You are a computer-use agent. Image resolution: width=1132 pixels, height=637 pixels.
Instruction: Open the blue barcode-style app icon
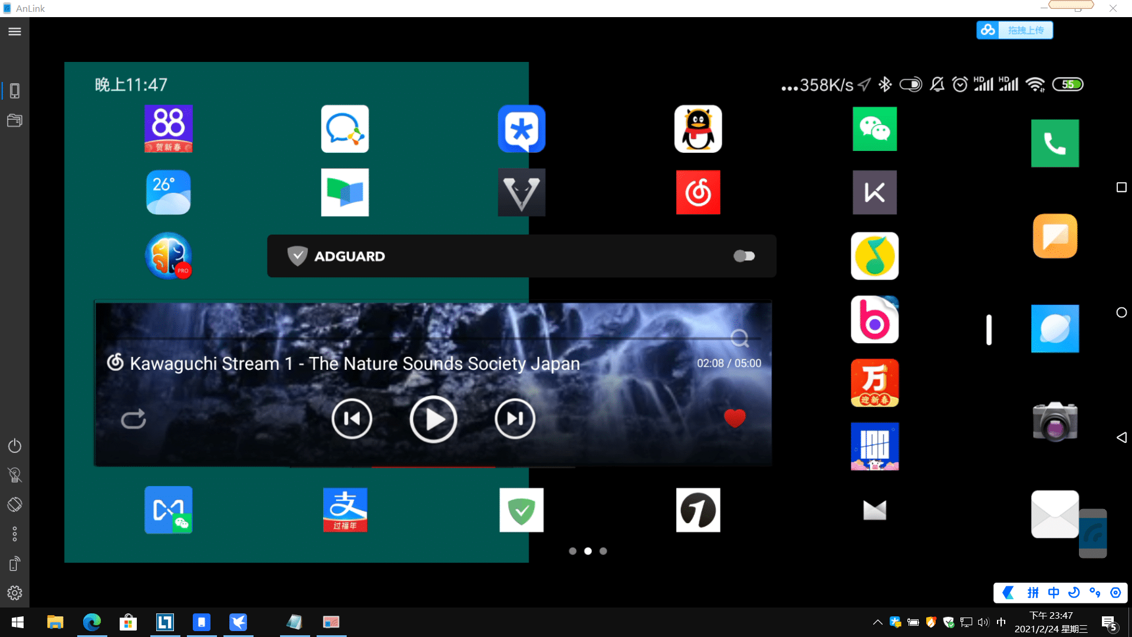tap(875, 446)
